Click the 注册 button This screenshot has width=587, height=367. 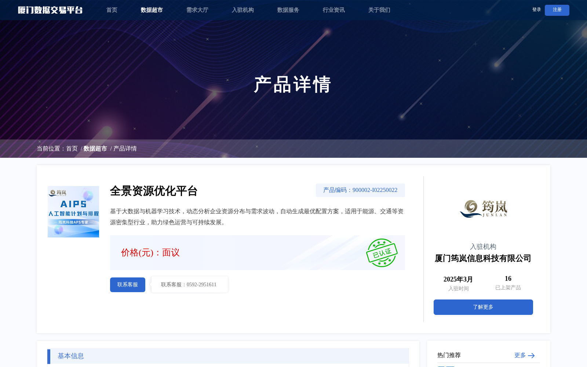557,10
